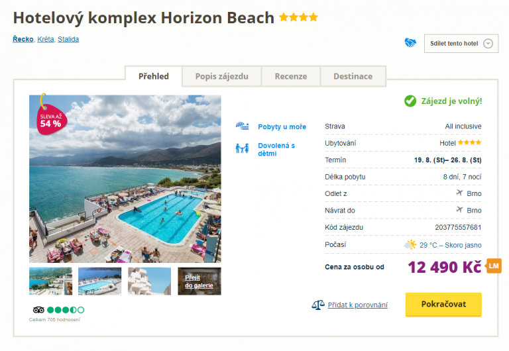Switch to the Popis zájezdu tab
509x351 pixels.
pos(221,76)
